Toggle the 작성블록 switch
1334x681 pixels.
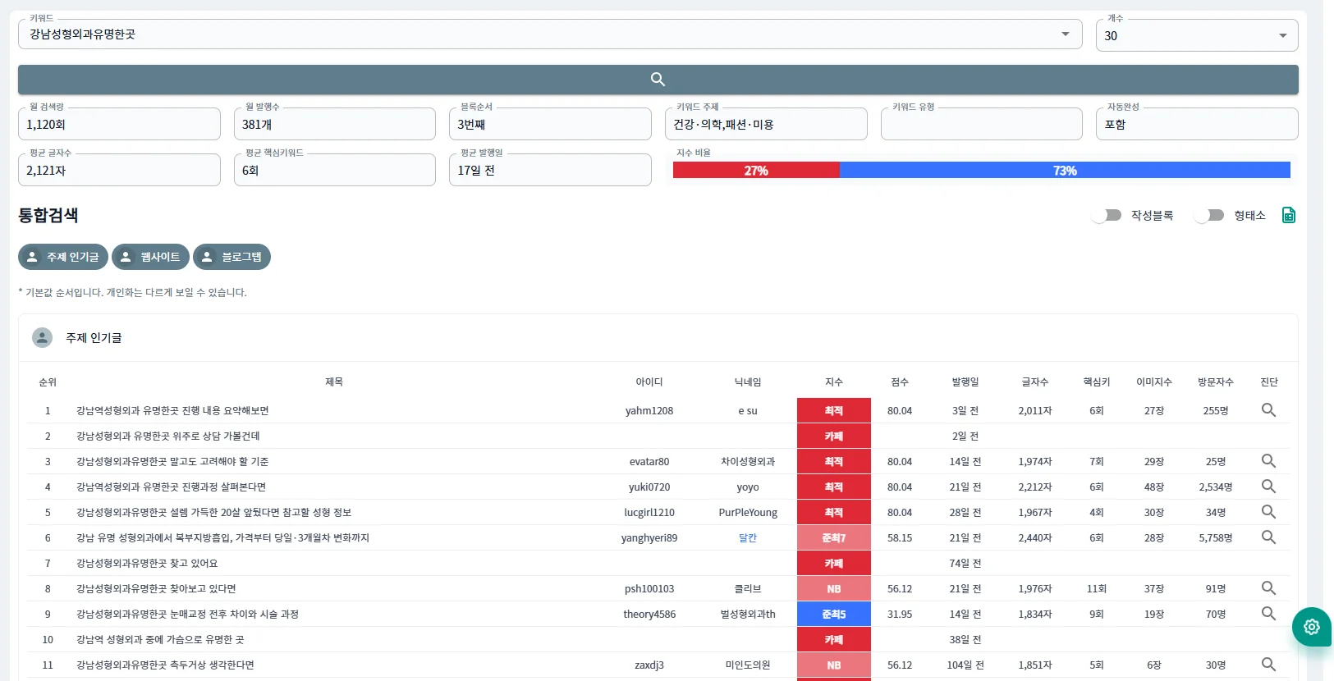coord(1107,215)
